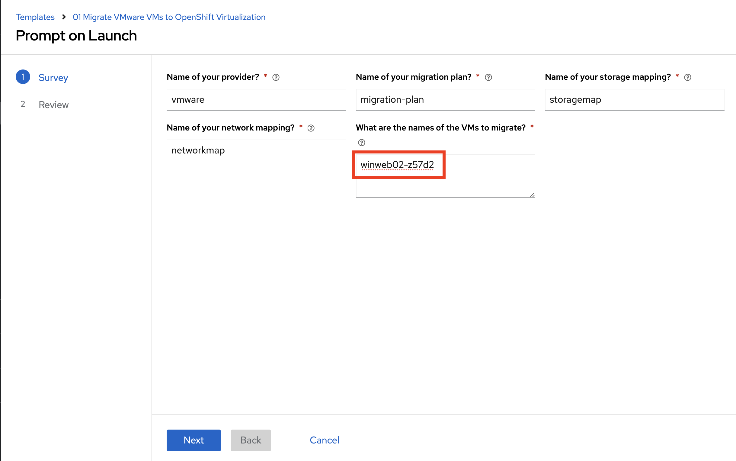Cancel the launch prompt
The height and width of the screenshot is (461, 736).
click(325, 440)
